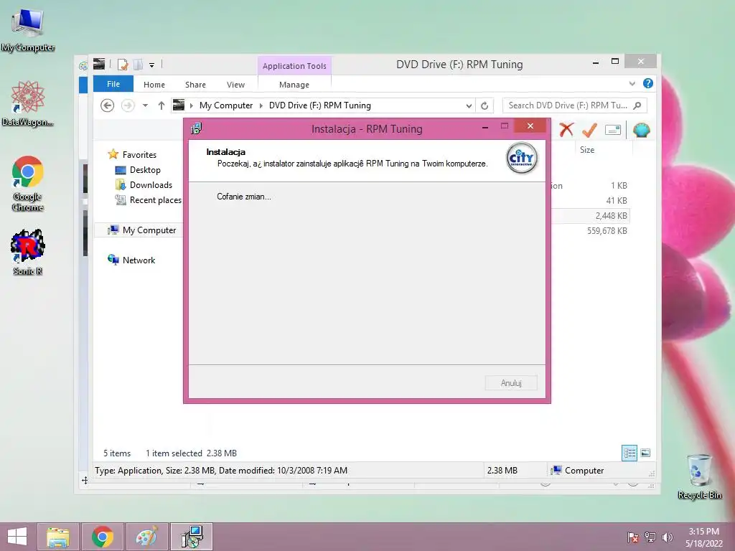The width and height of the screenshot is (735, 551).
Task: Open the Manage ribbon tab
Action: tap(294, 85)
